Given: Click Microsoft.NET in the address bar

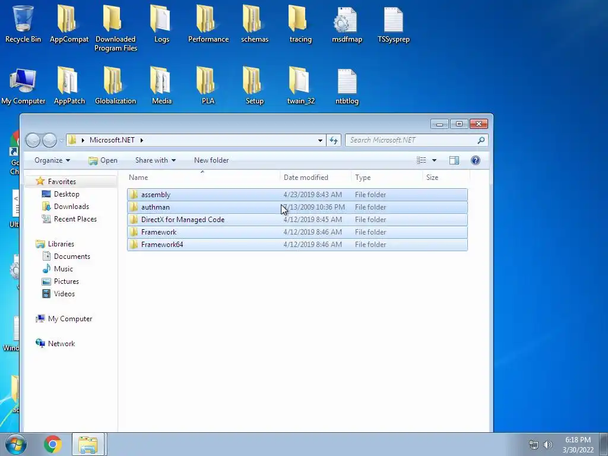Looking at the screenshot, I should tap(112, 140).
